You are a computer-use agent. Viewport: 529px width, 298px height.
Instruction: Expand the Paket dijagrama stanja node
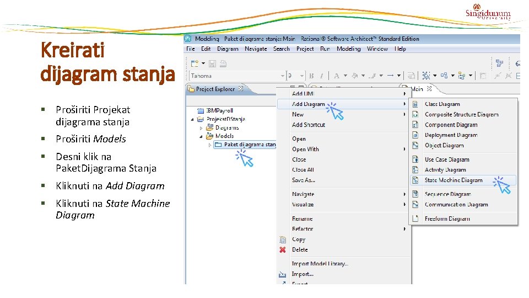click(210, 145)
